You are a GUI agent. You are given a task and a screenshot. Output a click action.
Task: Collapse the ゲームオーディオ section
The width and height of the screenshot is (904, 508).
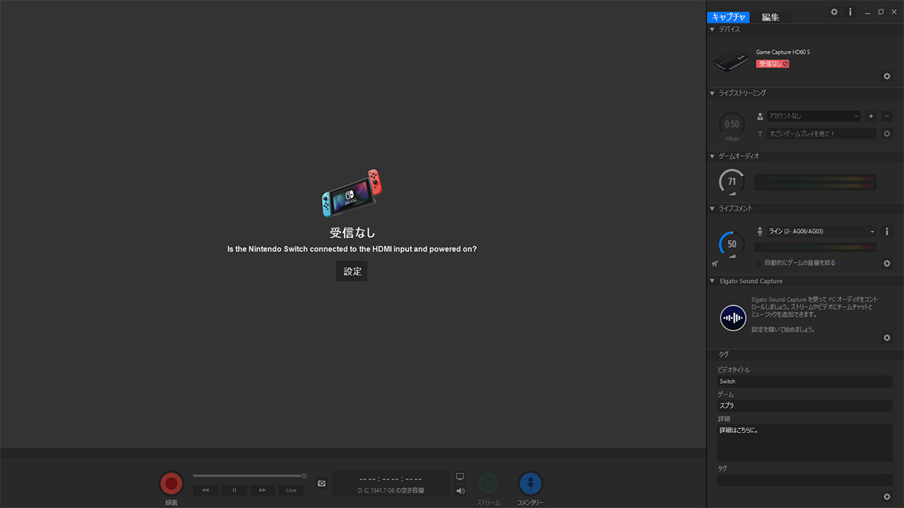tap(712, 156)
